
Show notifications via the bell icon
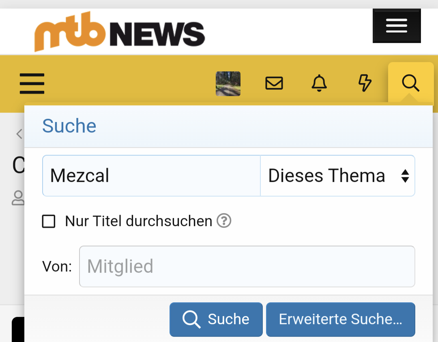click(x=319, y=83)
